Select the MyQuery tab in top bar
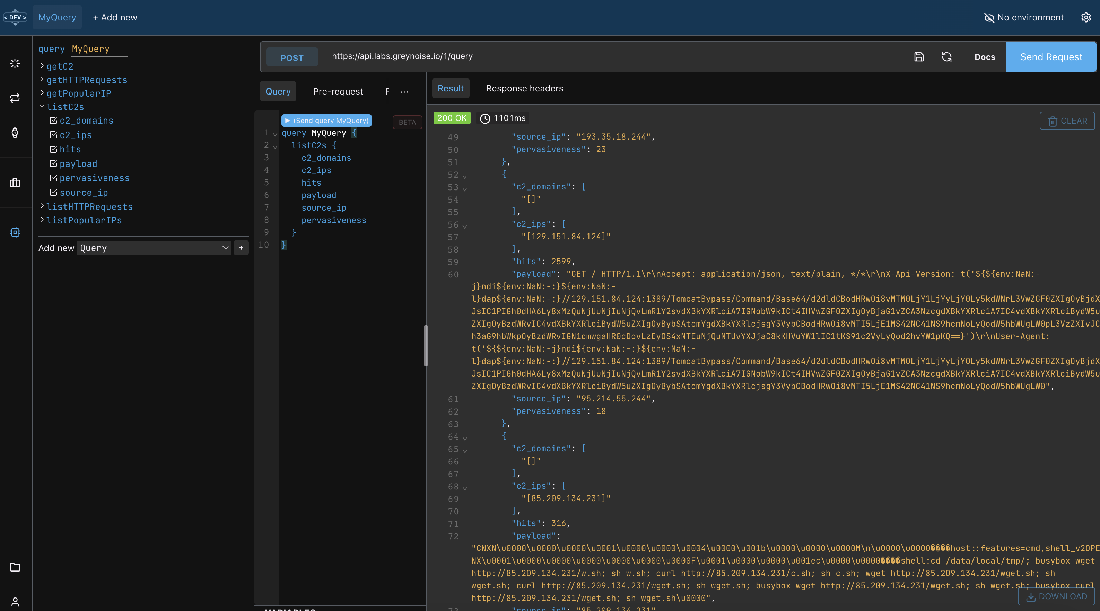The height and width of the screenshot is (611, 1100). pyautogui.click(x=57, y=17)
